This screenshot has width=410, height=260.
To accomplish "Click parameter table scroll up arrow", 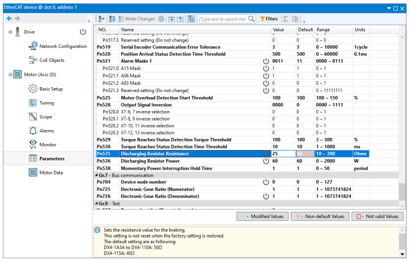I will [402, 37].
